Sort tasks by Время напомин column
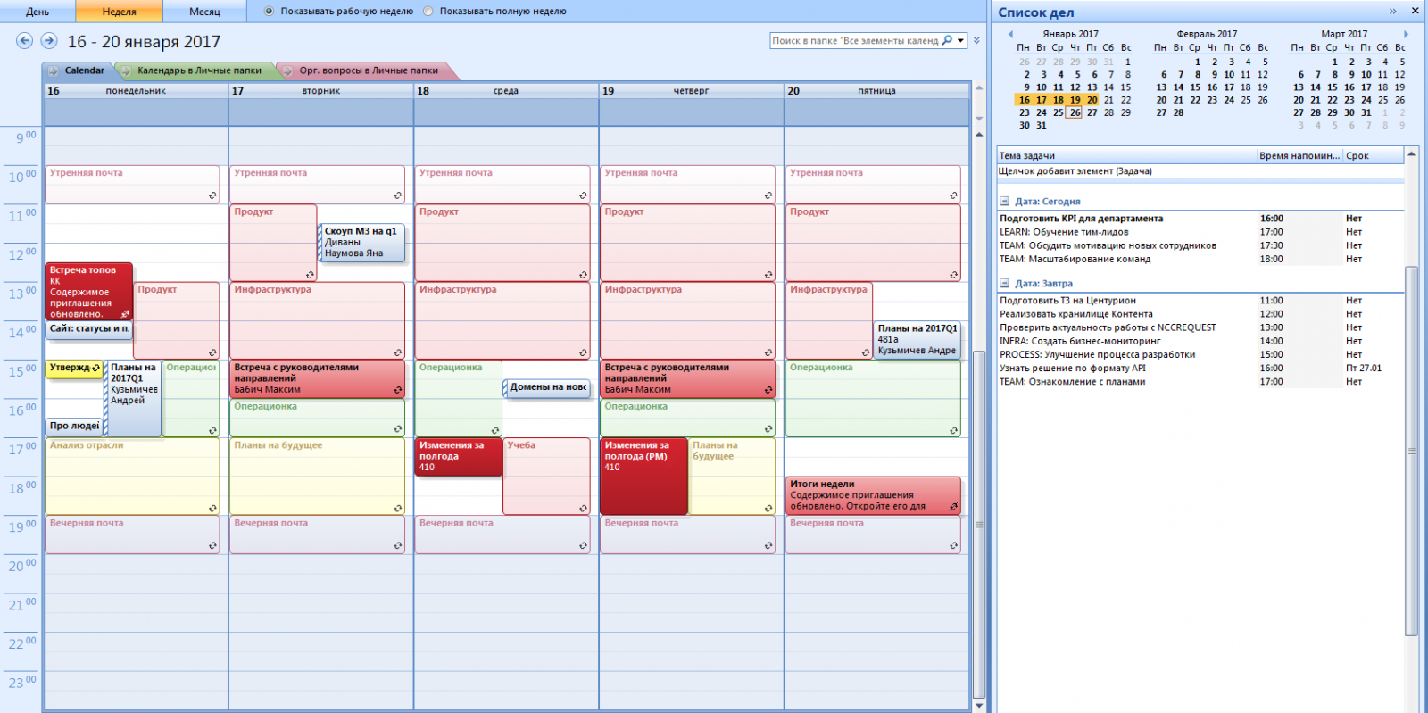 1299,156
